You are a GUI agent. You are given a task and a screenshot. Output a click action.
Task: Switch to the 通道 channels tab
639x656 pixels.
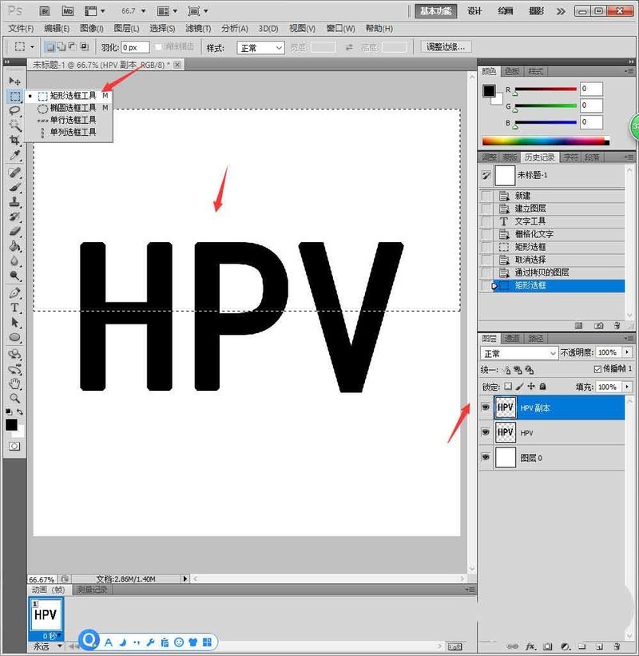pos(513,339)
